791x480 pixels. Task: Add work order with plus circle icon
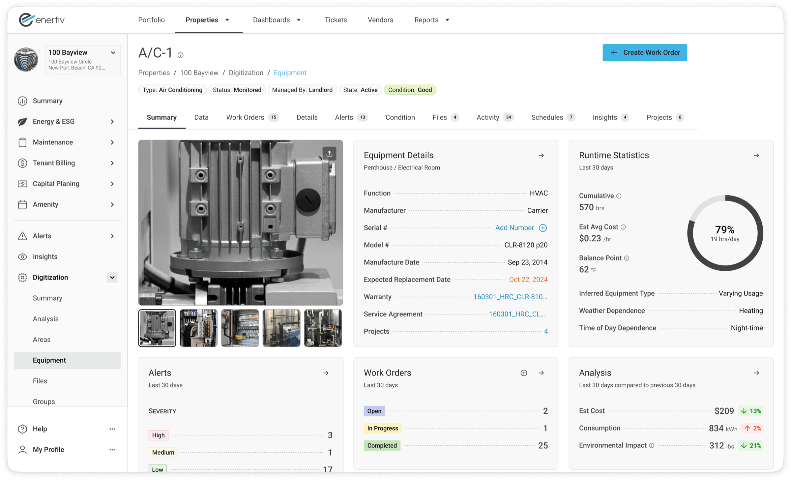(x=524, y=373)
